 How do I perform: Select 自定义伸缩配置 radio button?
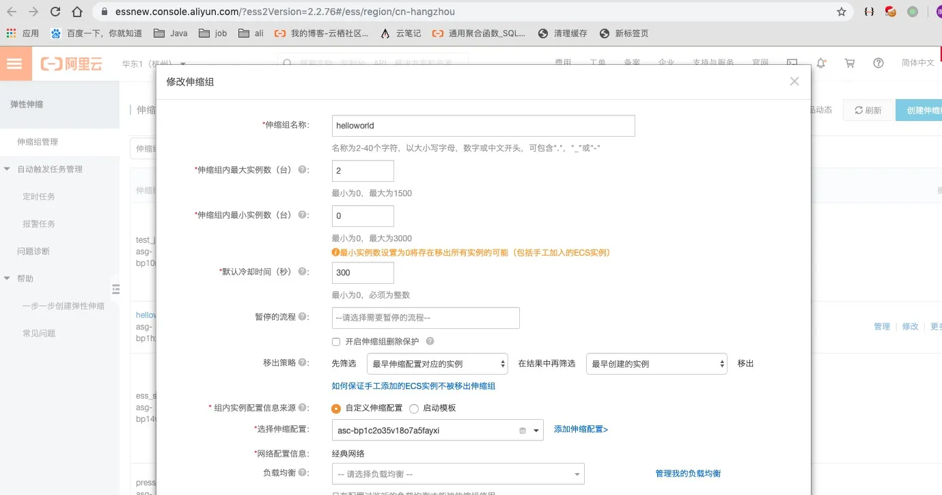[336, 408]
